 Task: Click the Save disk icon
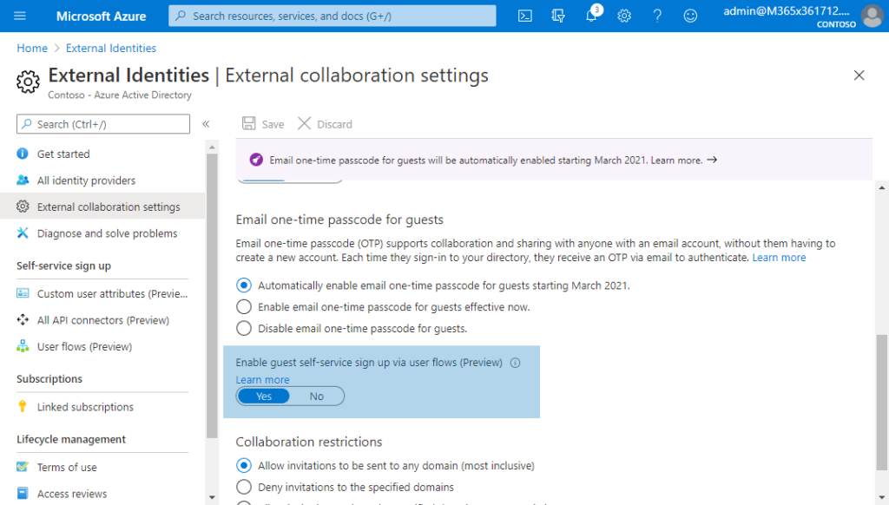point(249,123)
